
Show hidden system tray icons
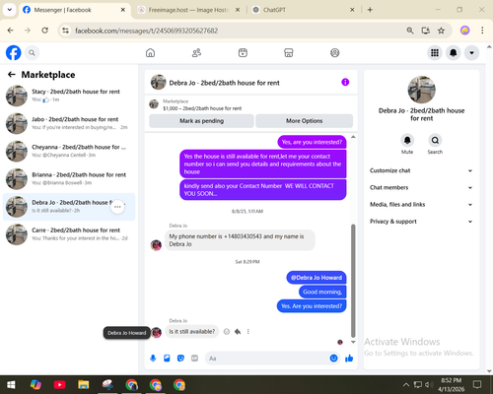point(406,384)
